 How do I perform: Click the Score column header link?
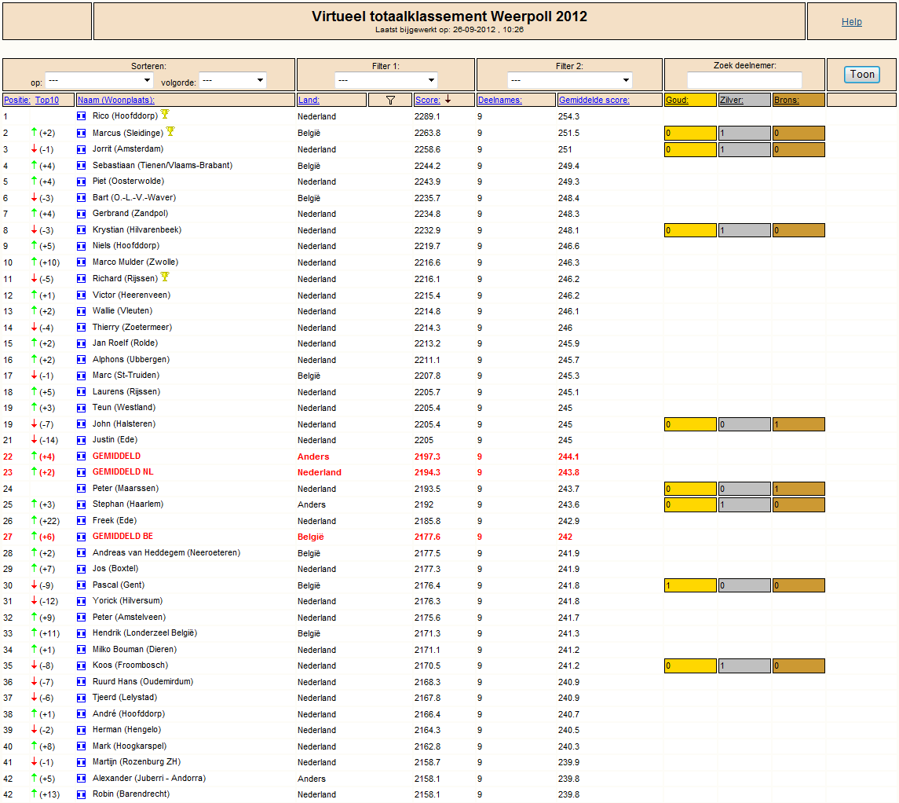click(x=428, y=100)
